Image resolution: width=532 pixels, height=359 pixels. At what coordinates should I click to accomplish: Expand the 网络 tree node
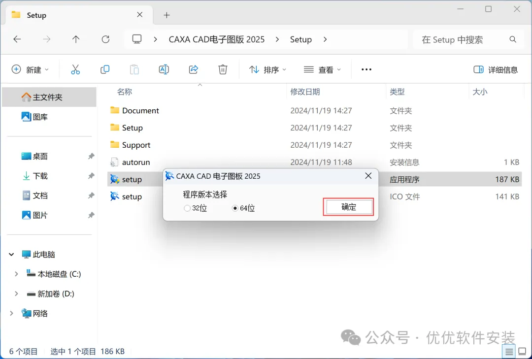11,313
